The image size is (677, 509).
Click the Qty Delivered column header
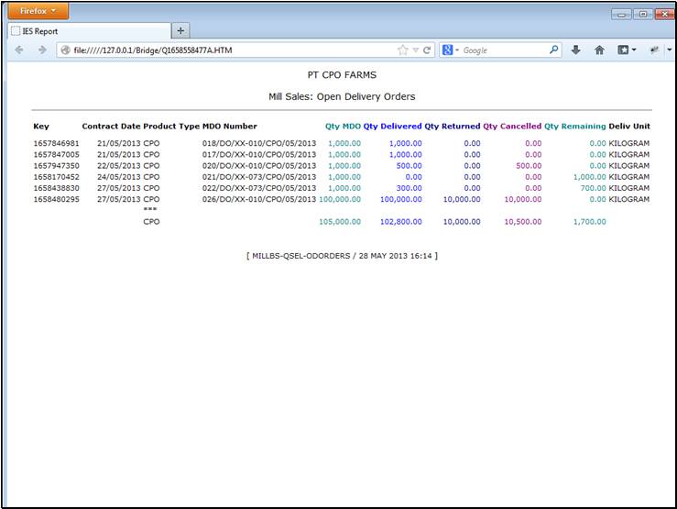tap(392, 127)
